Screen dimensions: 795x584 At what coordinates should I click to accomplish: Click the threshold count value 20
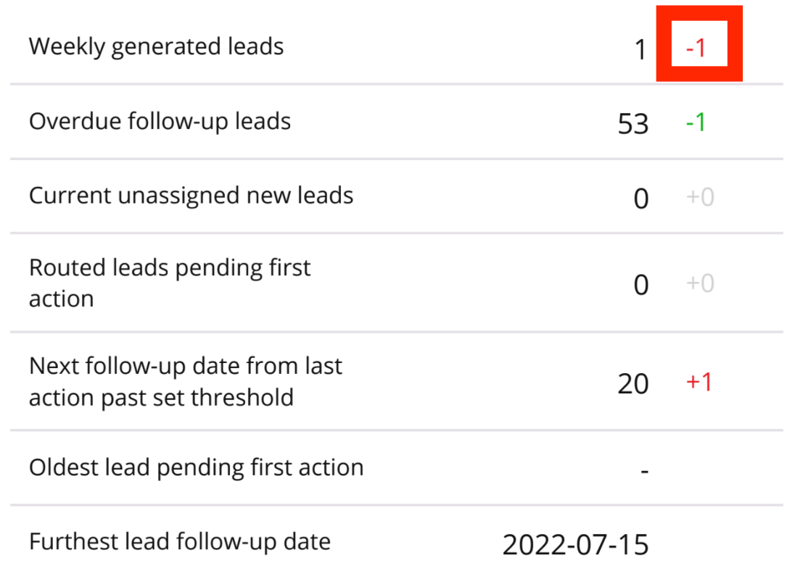pos(633,384)
